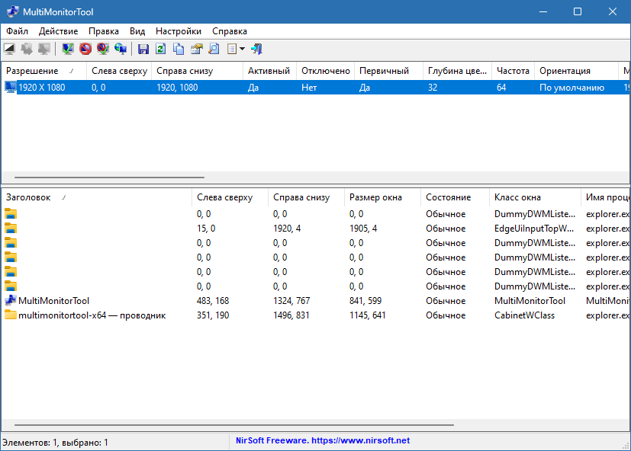The width and height of the screenshot is (631, 451).
Task: Open the NirSoft Freeware website link
Action: (x=323, y=440)
